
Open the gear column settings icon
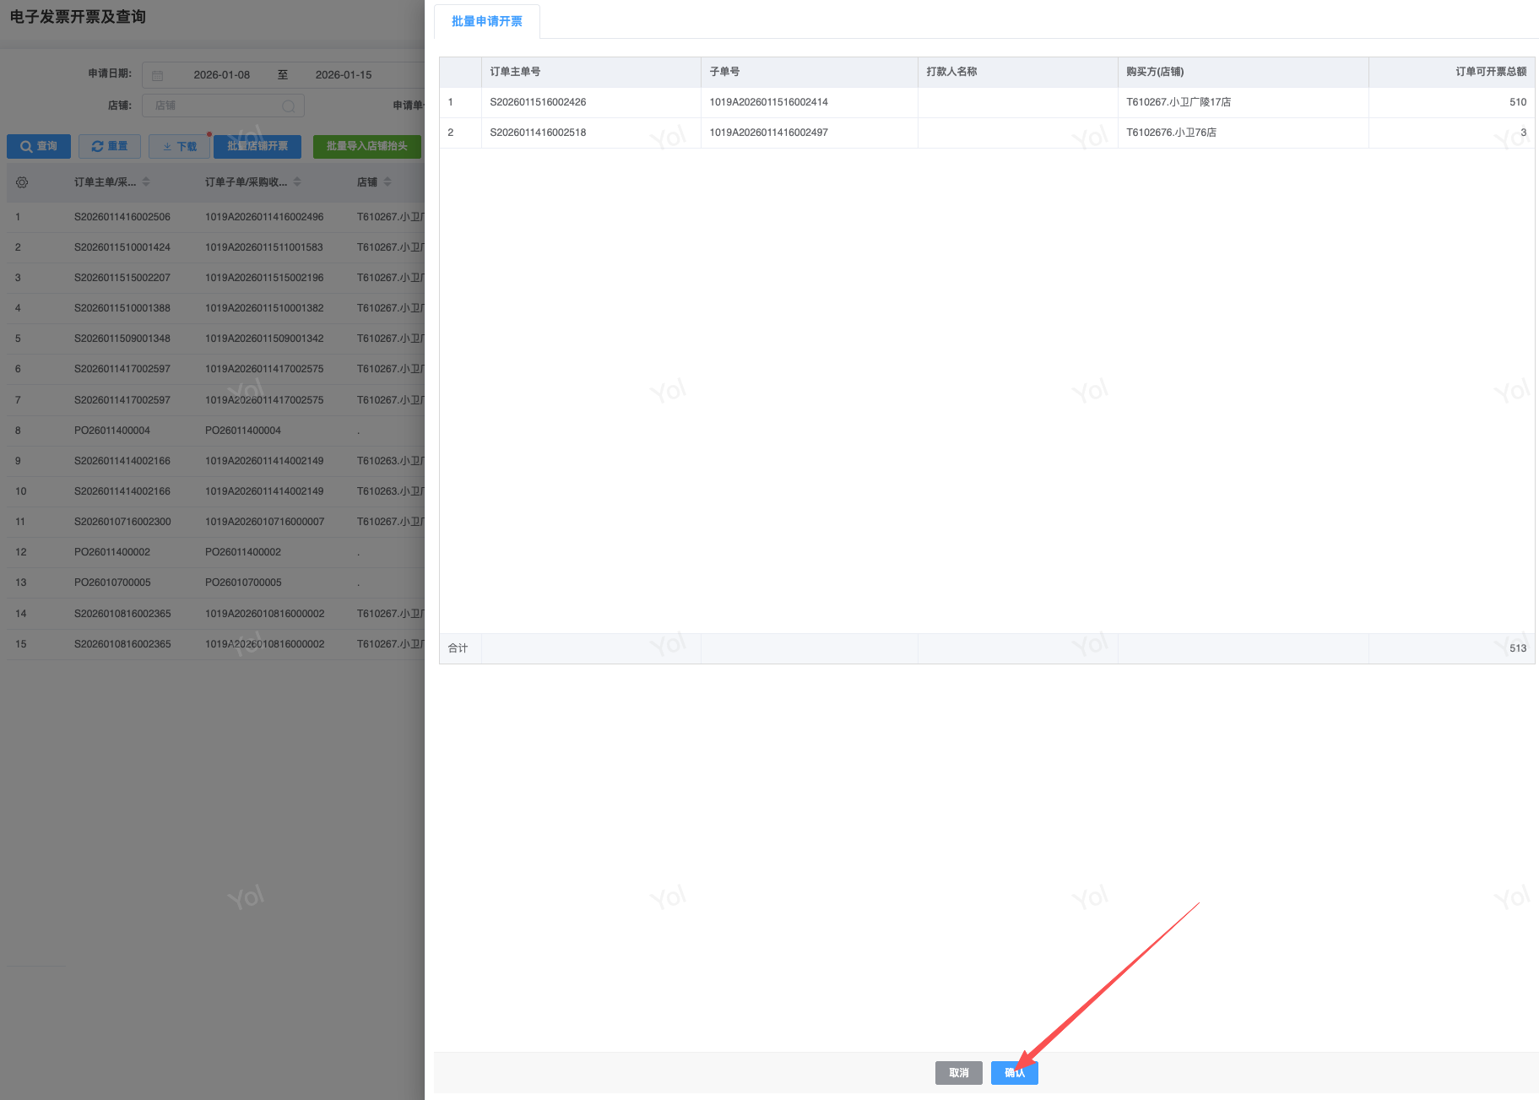tap(22, 182)
